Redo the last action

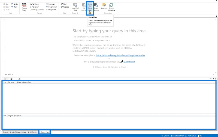14,7
